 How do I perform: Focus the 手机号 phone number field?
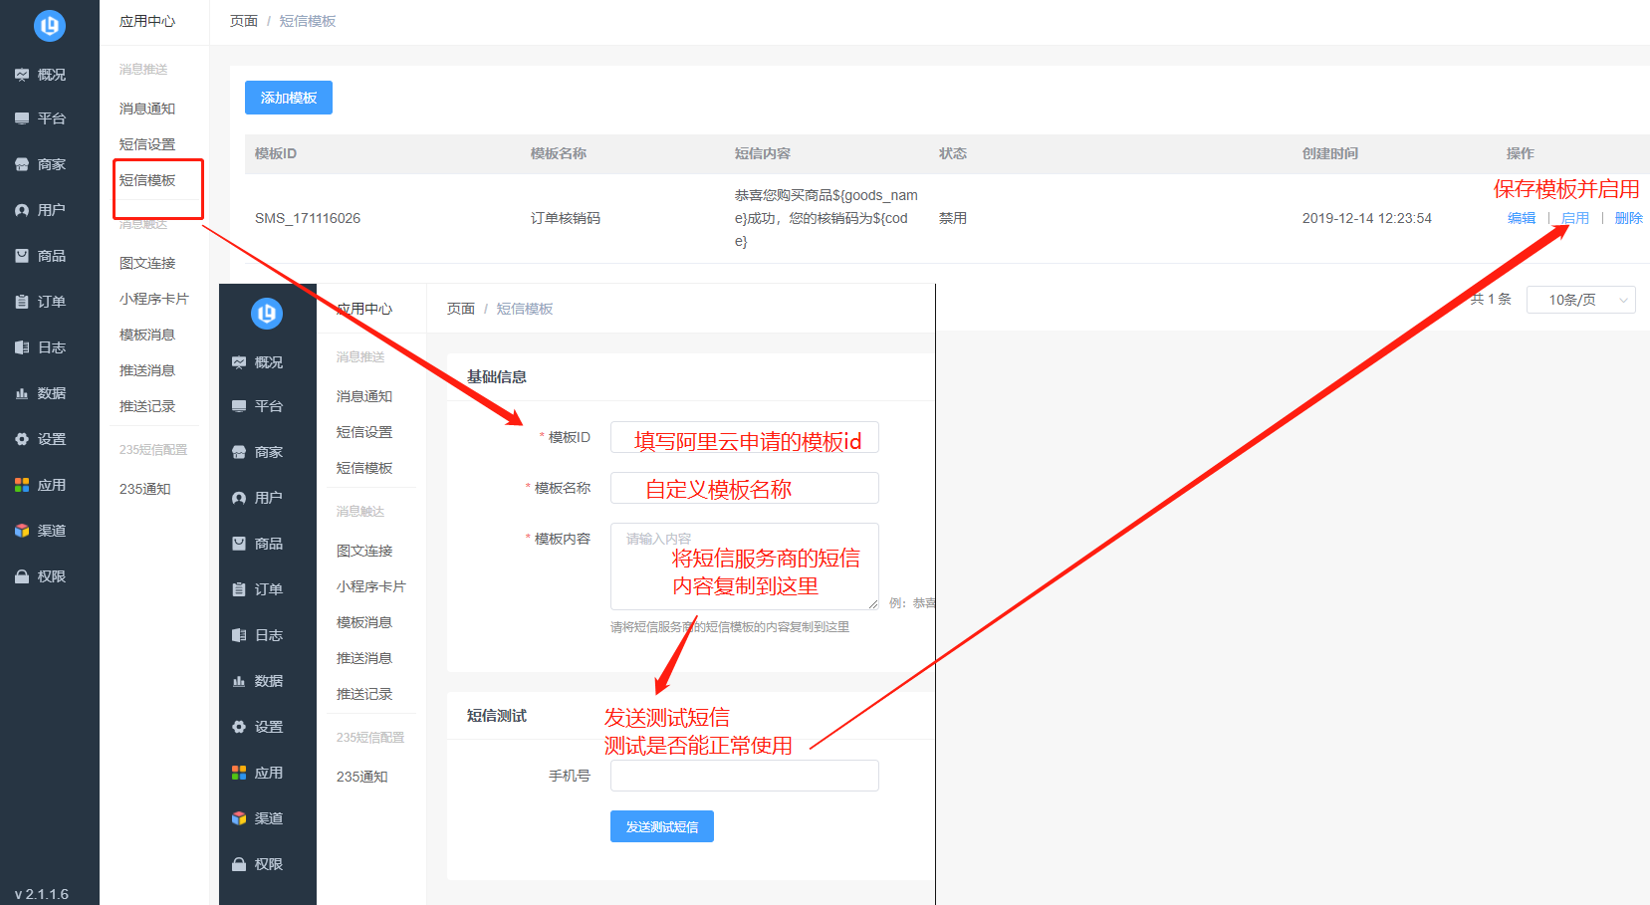click(745, 776)
